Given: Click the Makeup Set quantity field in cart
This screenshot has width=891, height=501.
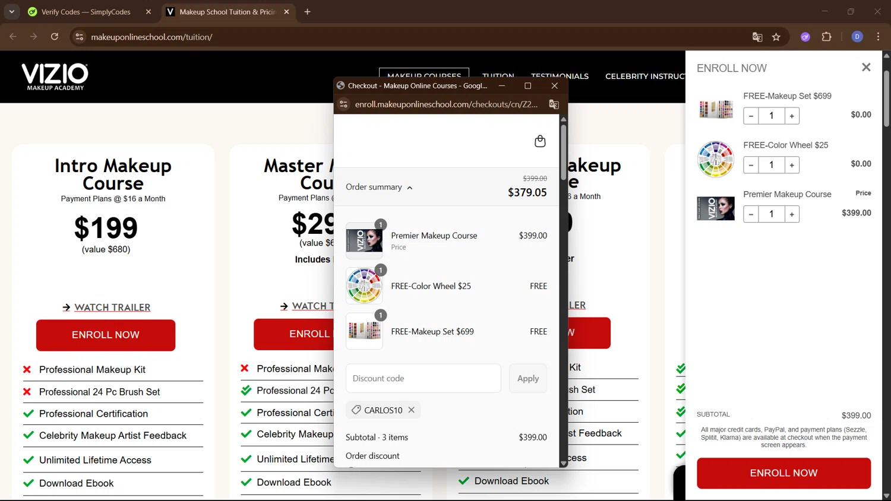Looking at the screenshot, I should click(x=772, y=116).
